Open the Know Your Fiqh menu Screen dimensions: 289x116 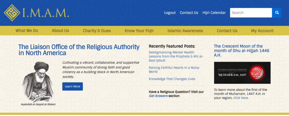139,31
